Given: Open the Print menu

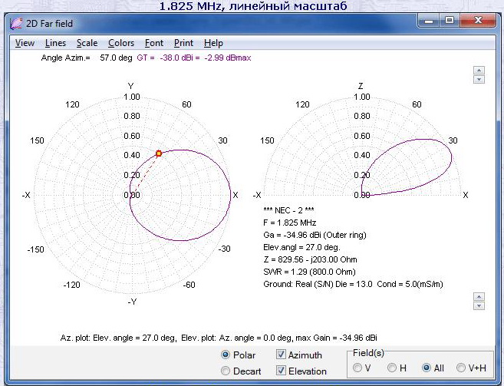Looking at the screenshot, I should click(183, 43).
